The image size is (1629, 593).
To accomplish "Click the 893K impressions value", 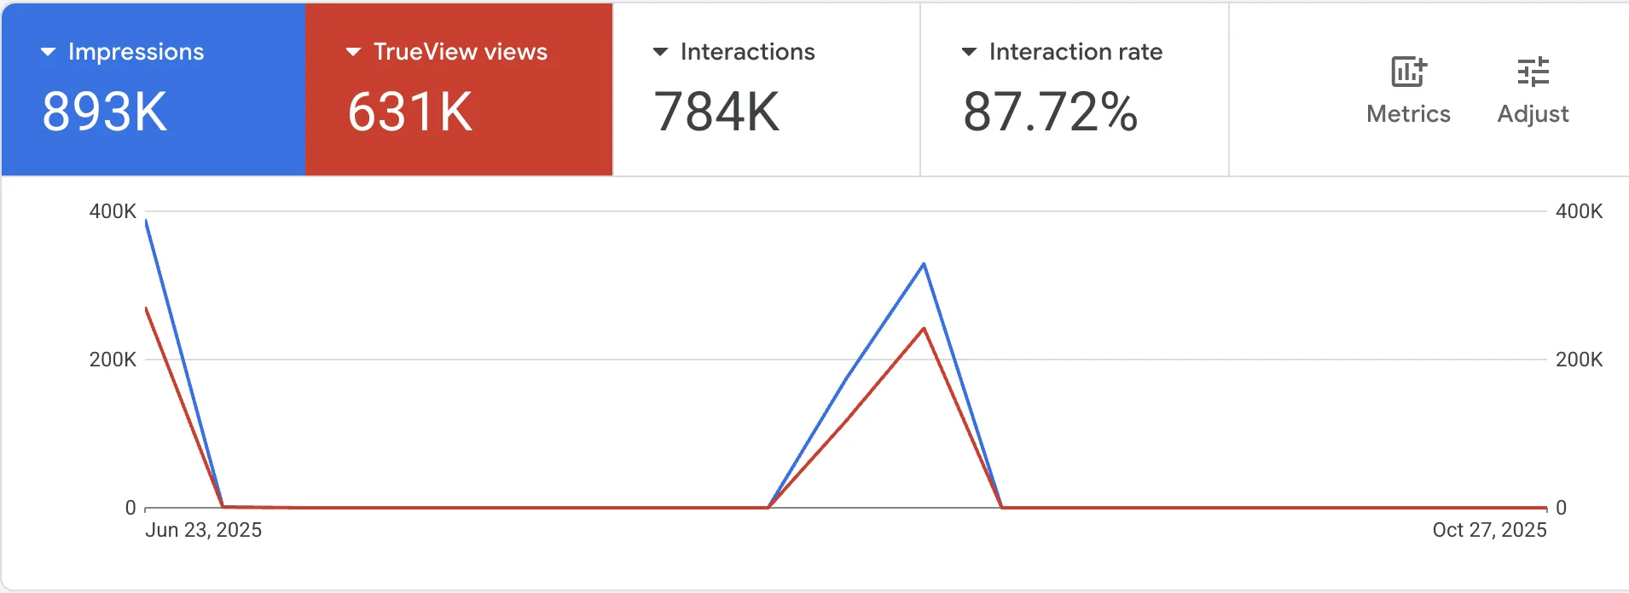I will (105, 112).
